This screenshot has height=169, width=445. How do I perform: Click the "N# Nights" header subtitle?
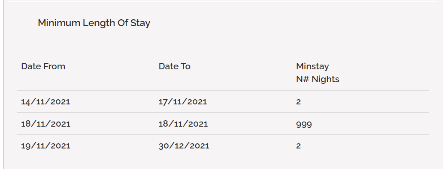point(318,79)
